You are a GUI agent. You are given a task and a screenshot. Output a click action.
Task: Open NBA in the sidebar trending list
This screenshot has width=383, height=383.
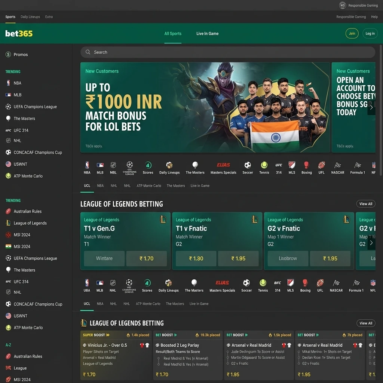click(13, 83)
